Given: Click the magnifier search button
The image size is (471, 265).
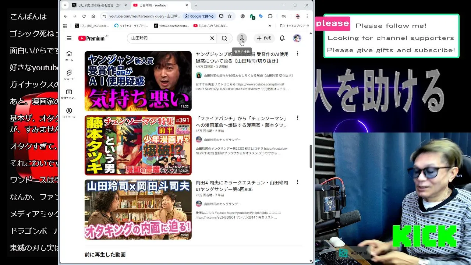Looking at the screenshot, I should (x=224, y=38).
